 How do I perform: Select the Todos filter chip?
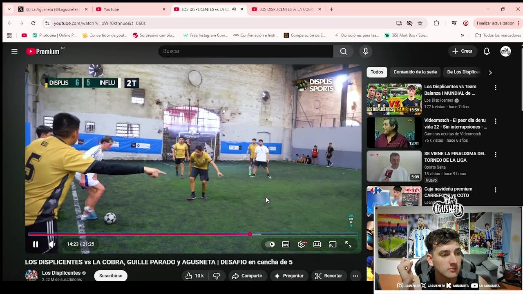tap(377, 72)
